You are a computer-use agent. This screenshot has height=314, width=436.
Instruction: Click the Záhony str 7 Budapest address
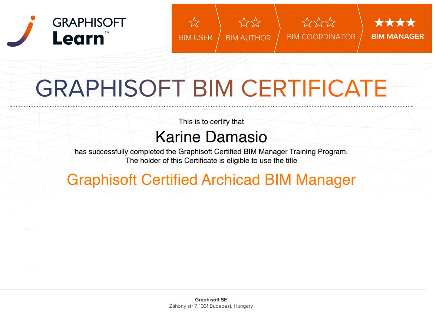point(211,306)
